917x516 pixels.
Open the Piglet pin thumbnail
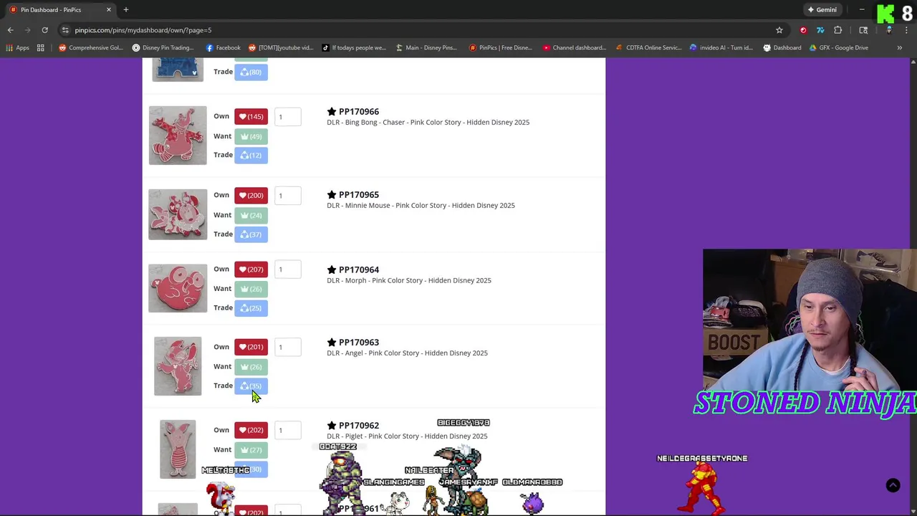coord(178,449)
